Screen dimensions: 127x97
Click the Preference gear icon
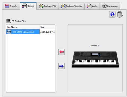(104, 6)
